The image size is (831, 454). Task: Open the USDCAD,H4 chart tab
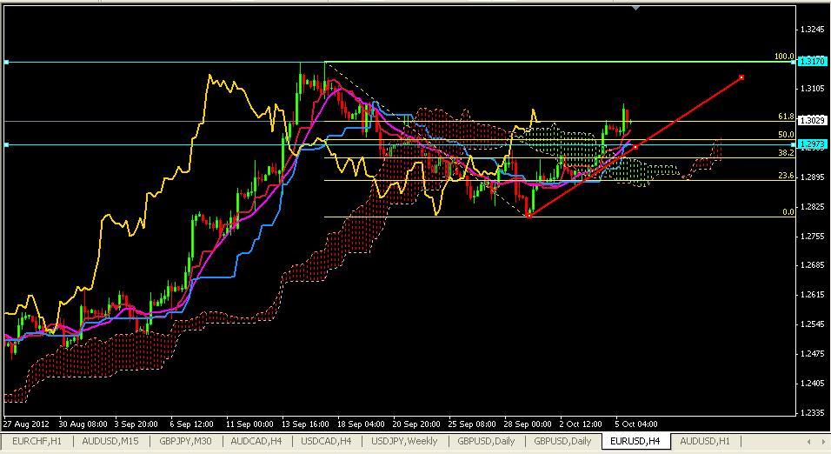point(326,441)
